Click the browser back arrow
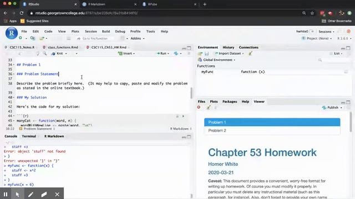The width and height of the screenshot is (355, 199). pyautogui.click(x=6, y=13)
